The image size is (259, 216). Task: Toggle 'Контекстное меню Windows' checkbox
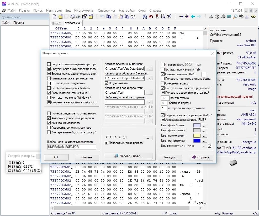(49, 97)
